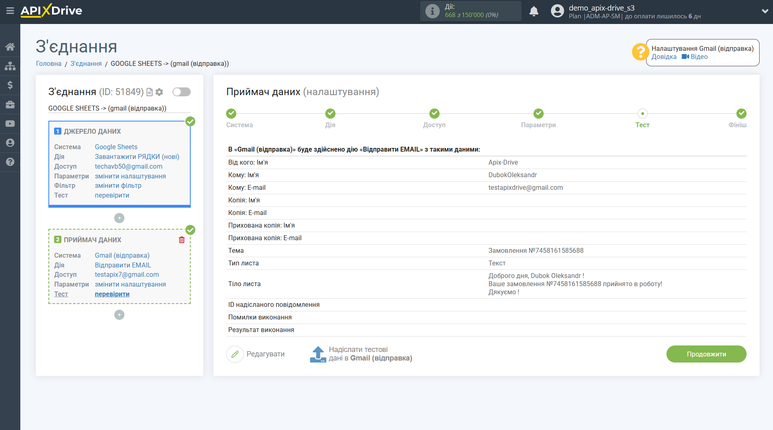Open the profile sidebar icon
The image size is (773, 430).
click(10, 143)
